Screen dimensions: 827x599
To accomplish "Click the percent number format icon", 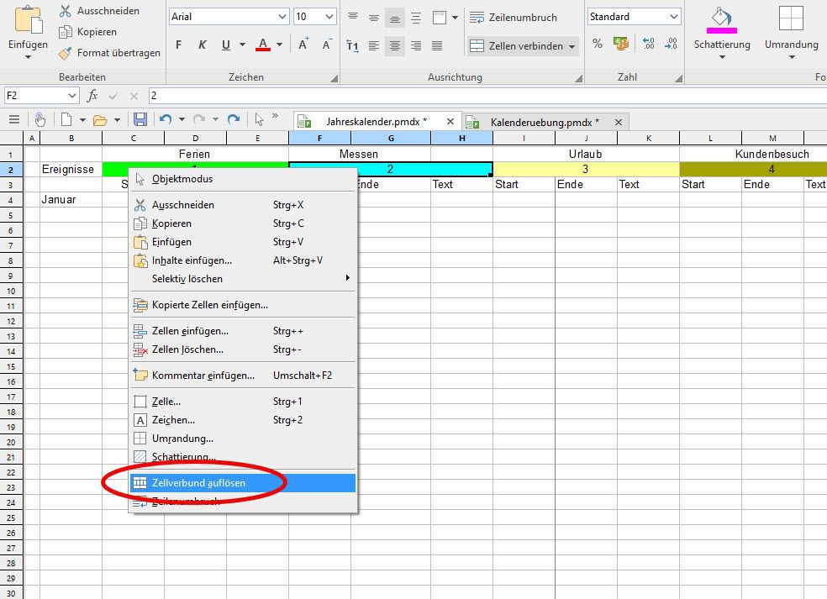I will tap(598, 43).
